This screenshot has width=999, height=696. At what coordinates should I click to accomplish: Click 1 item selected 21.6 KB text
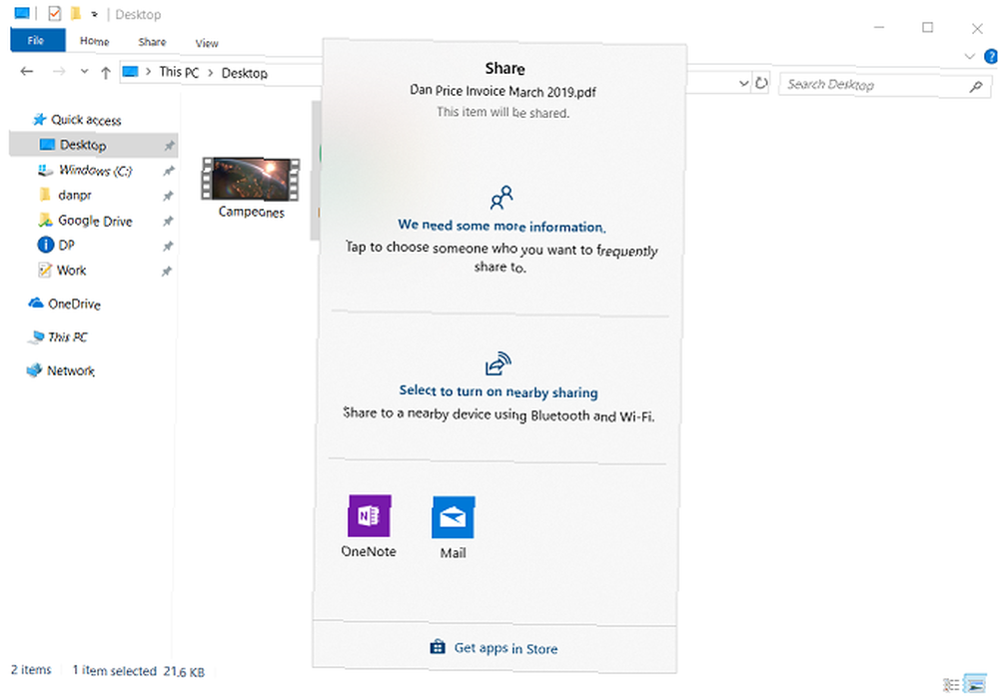point(138,671)
